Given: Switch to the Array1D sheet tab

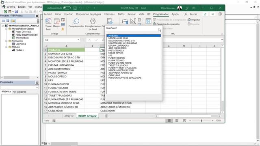Looking at the screenshot, I should (x=69, y=116).
